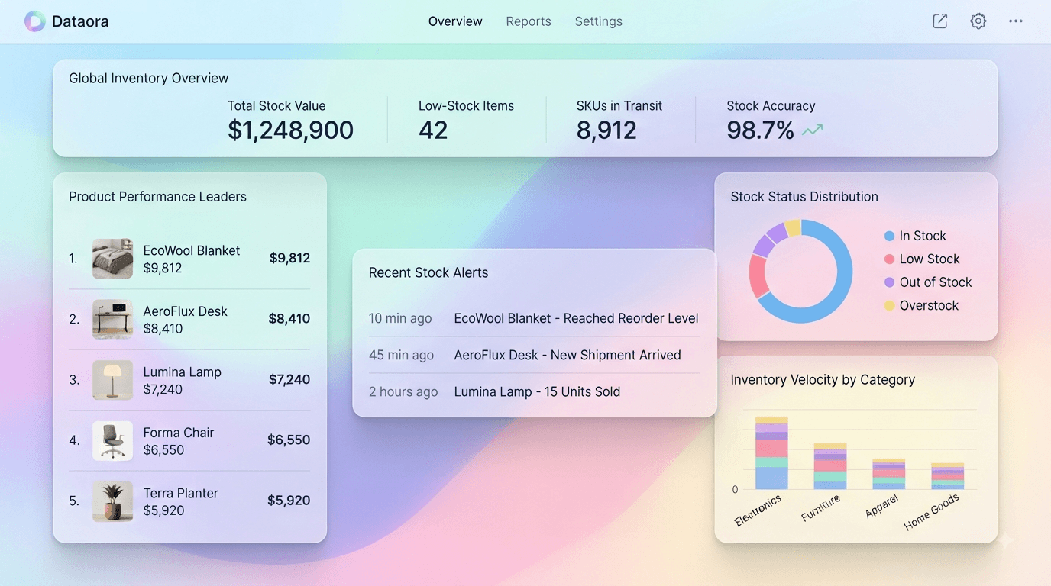Click the Home Goods axis label
Image resolution: width=1051 pixels, height=586 pixels.
(932, 512)
